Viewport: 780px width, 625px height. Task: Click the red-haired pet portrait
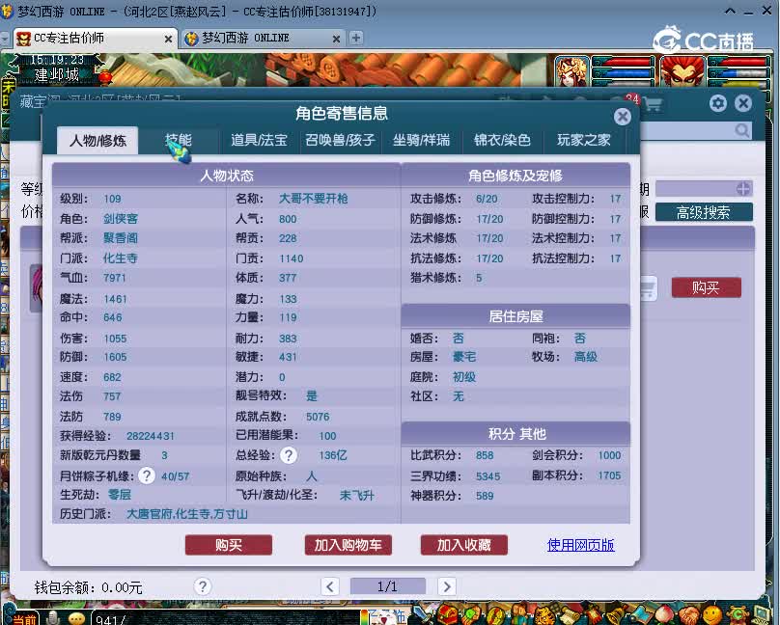[682, 71]
